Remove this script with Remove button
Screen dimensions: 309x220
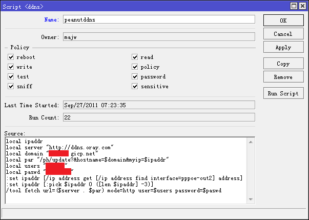(x=283, y=77)
